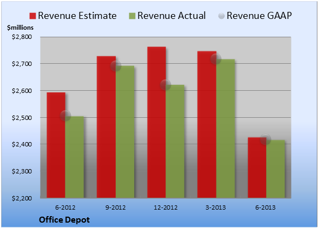Click the '$2,600' axis value
Viewport: 318px width, 228px height.
click(22, 91)
